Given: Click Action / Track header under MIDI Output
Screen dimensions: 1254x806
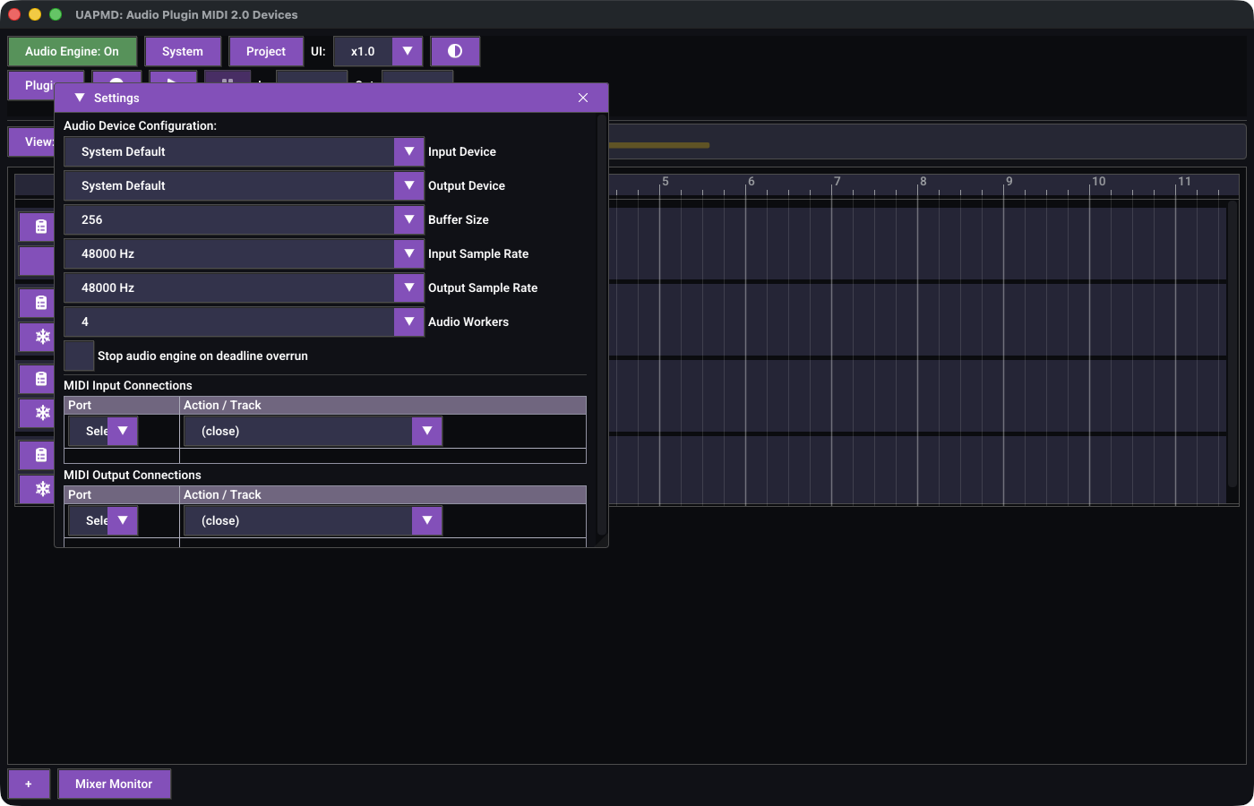Looking at the screenshot, I should coord(383,494).
